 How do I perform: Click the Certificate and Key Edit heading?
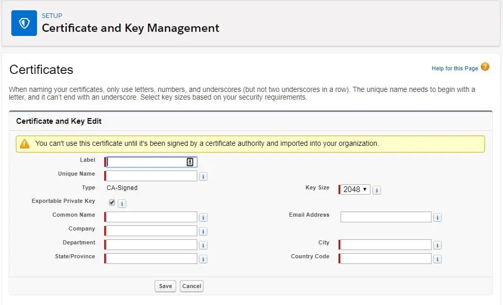[59, 121]
